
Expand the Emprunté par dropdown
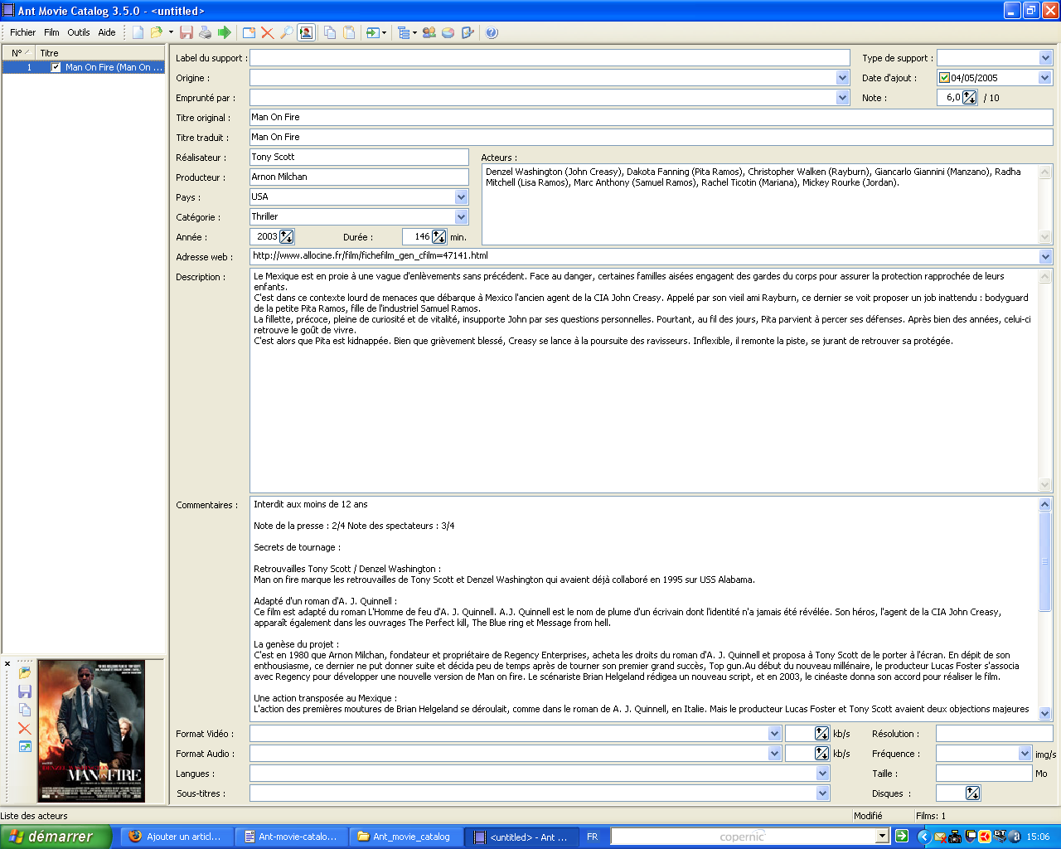(842, 98)
